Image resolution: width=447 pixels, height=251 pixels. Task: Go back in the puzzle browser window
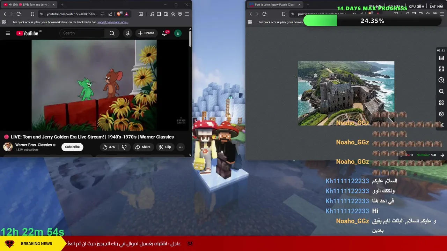[x=250, y=14]
